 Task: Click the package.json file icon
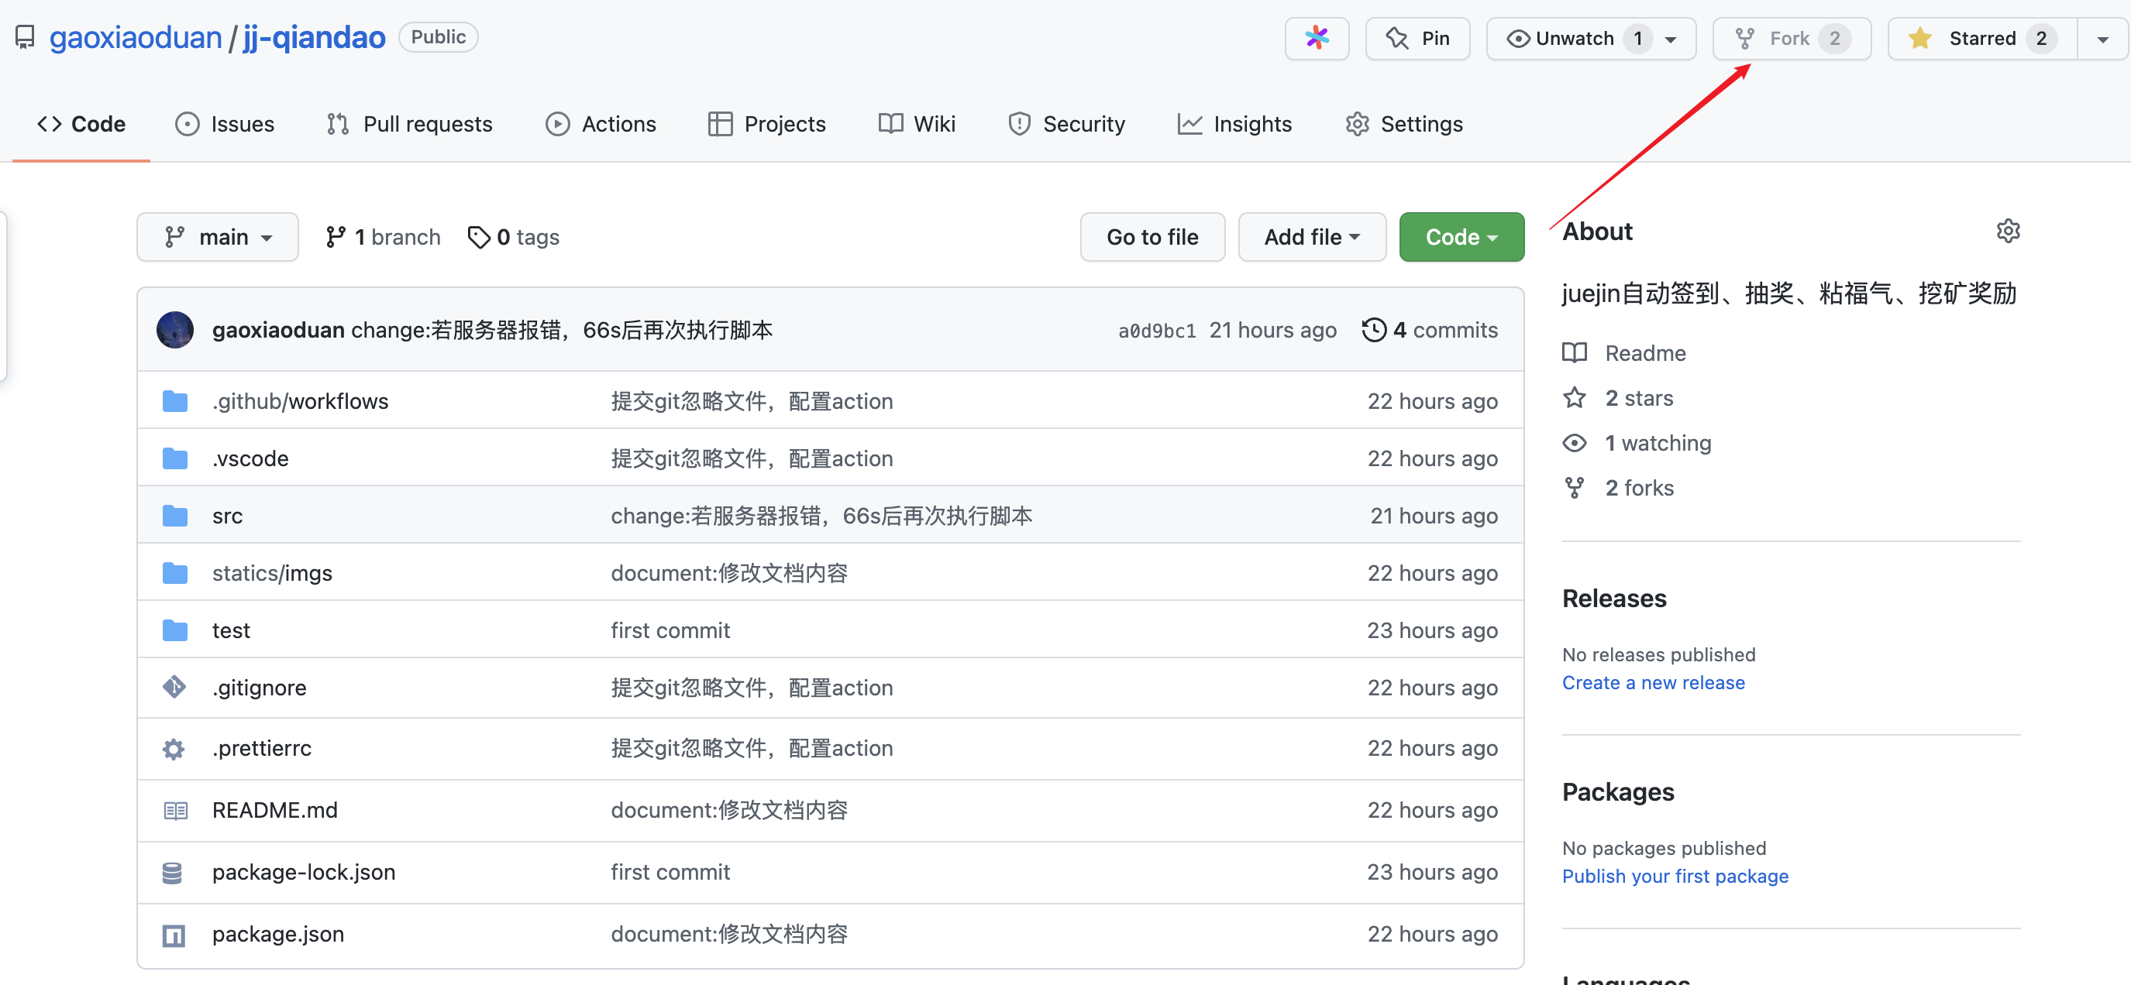point(174,935)
